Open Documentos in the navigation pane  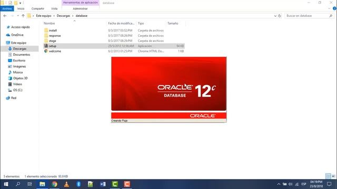22,55
